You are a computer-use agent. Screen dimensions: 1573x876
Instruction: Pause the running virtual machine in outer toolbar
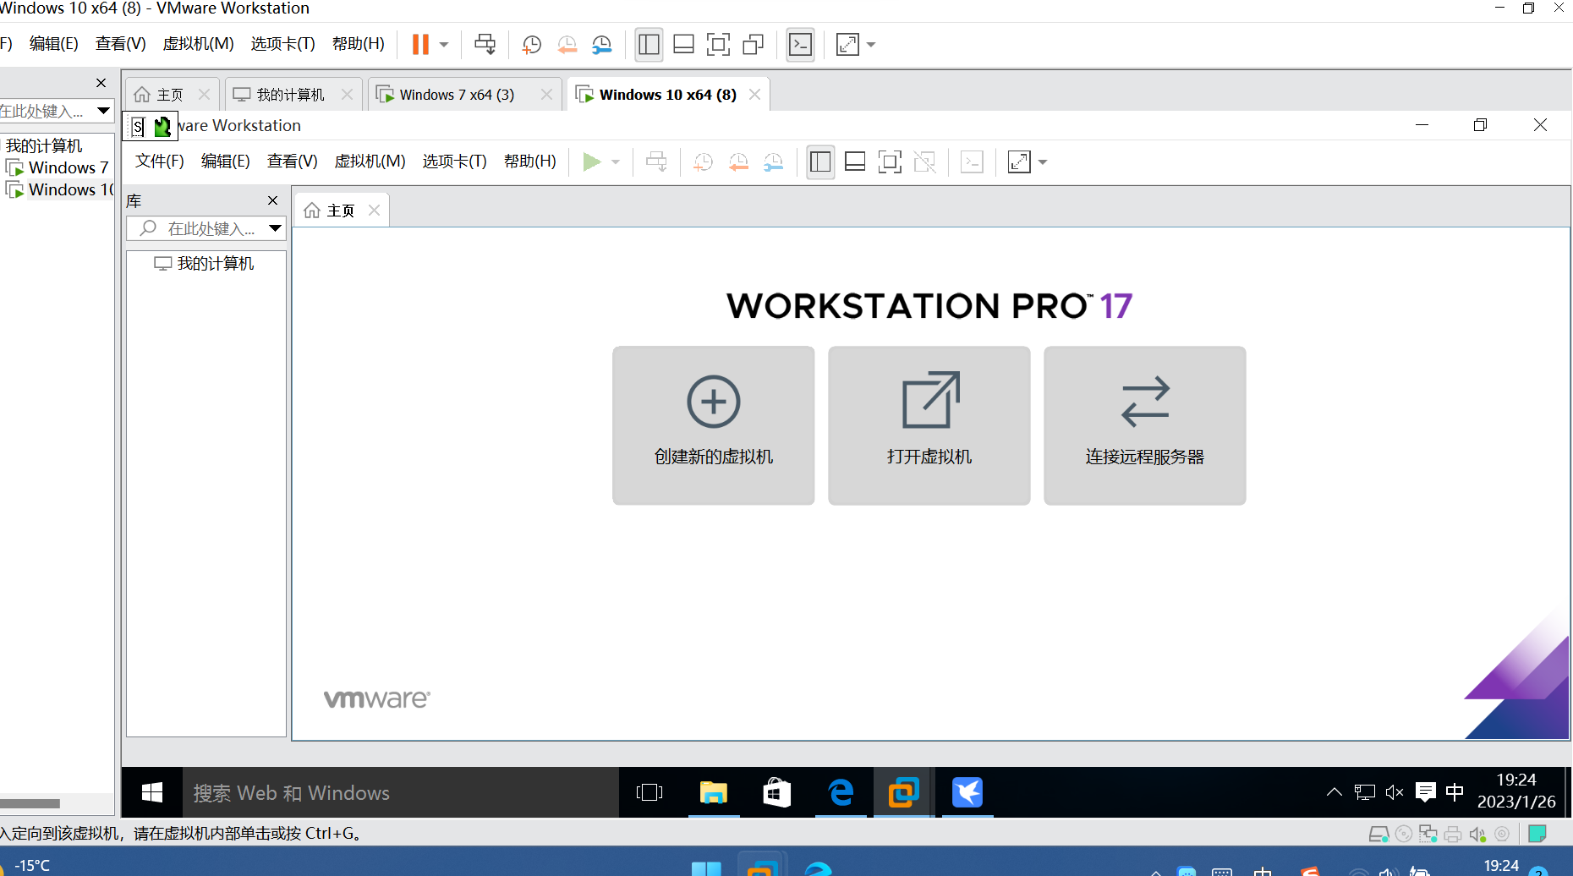pyautogui.click(x=420, y=44)
